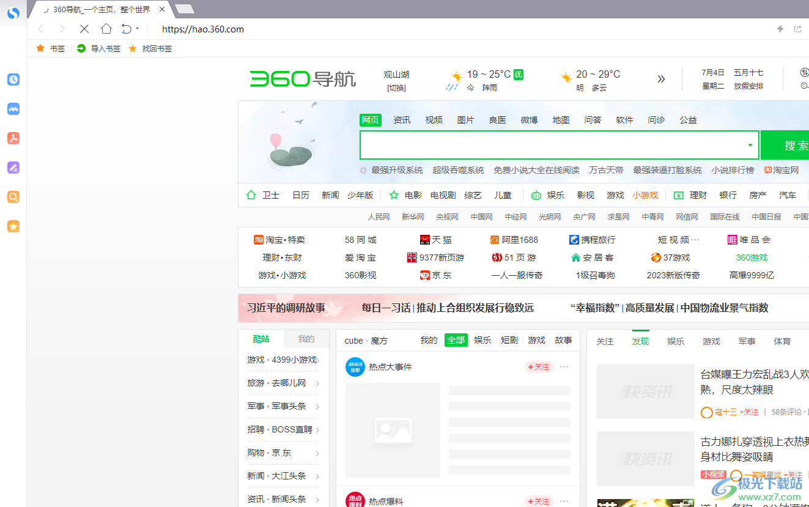Click the 习近平的调研故事 banner

click(x=286, y=308)
